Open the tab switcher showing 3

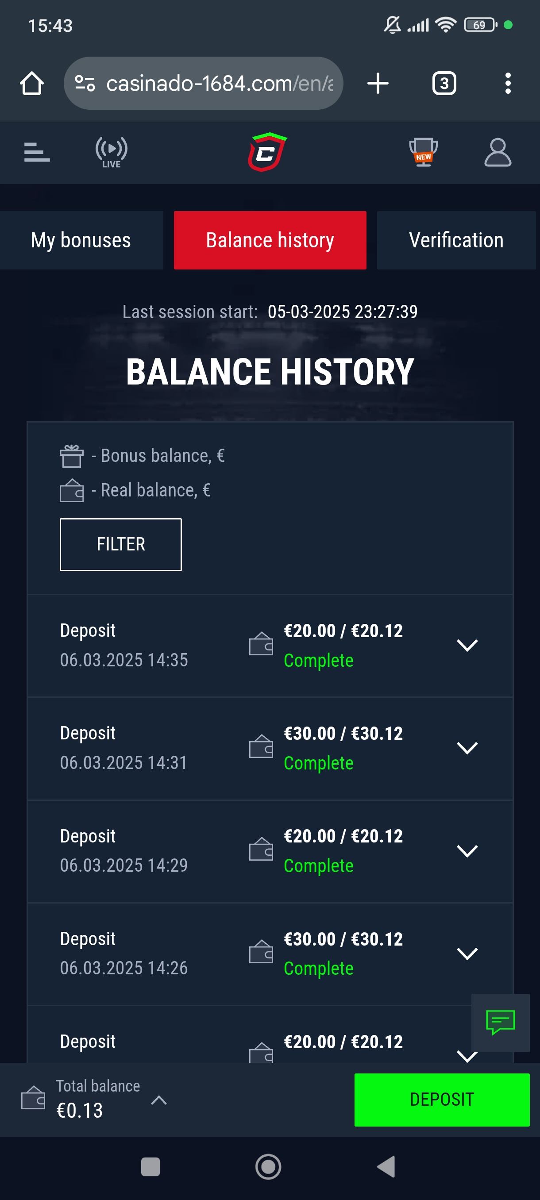point(444,83)
